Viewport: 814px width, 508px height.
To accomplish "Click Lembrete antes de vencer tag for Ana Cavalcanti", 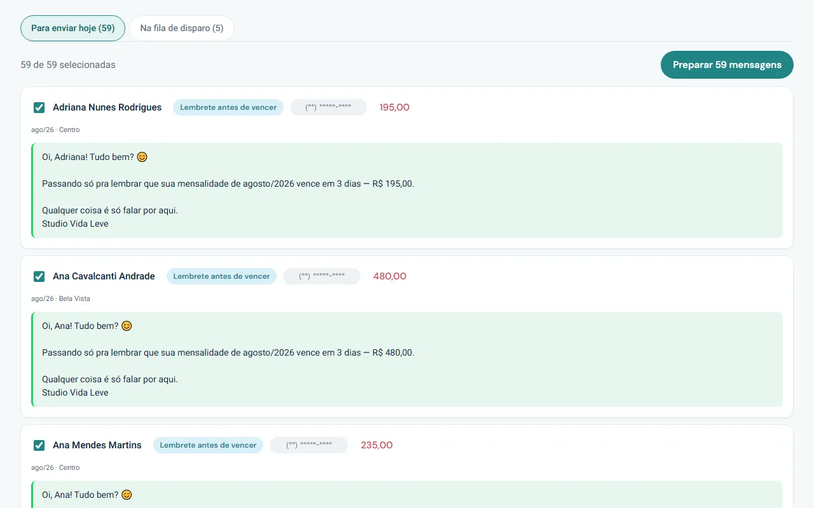I will point(221,276).
